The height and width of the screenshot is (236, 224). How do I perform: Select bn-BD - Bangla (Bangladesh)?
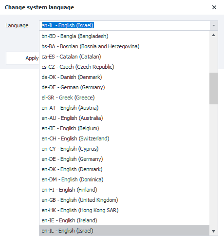point(124,36)
